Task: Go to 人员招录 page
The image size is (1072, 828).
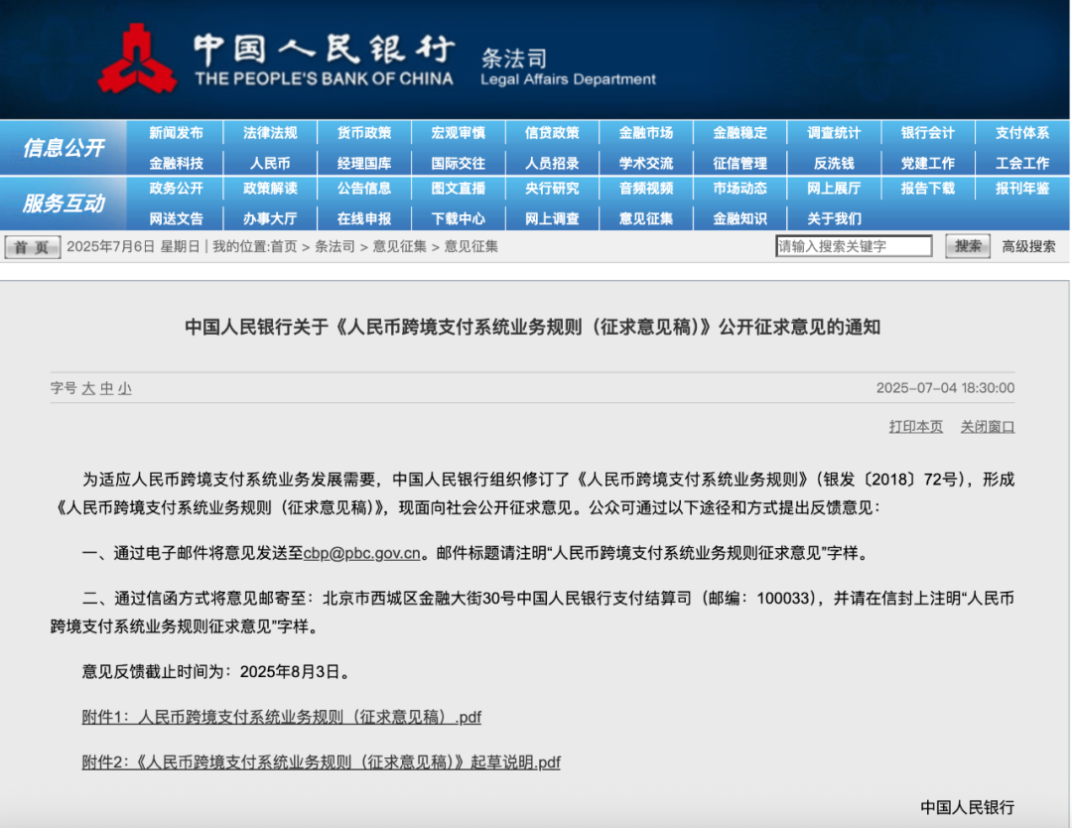Action: click(x=553, y=164)
